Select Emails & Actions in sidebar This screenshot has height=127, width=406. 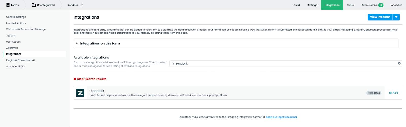pos(16,23)
